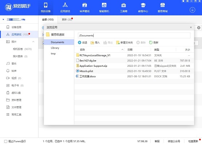
Task: Open 资料管理 in the sidebar
Action: tap(19, 100)
